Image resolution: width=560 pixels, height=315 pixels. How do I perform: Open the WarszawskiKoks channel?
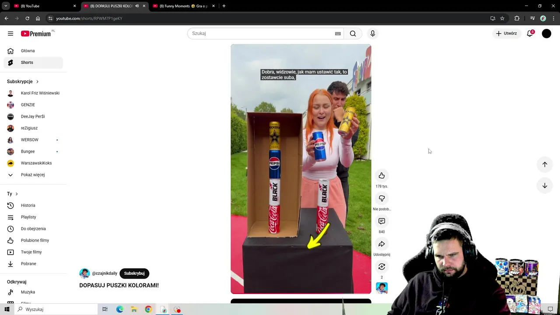33,163
